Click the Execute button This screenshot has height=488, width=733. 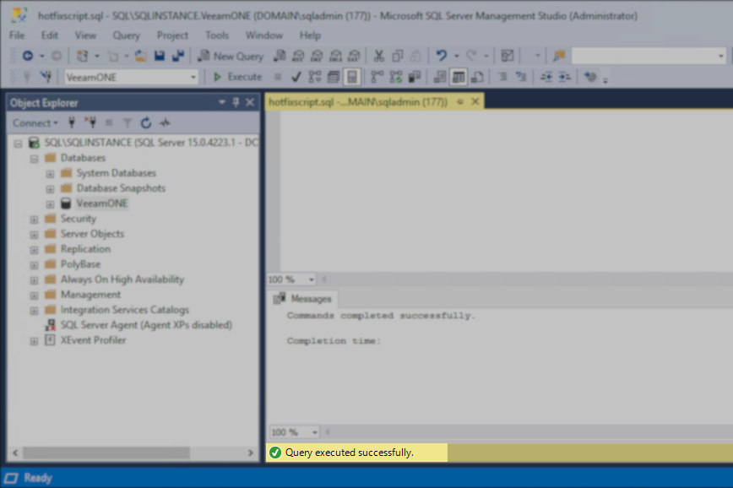click(237, 77)
